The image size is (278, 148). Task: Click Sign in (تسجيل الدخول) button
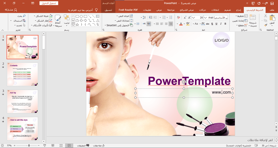49,3
